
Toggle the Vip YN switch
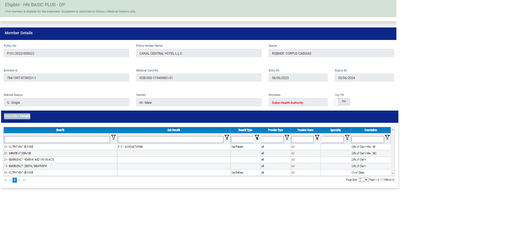[x=342, y=102]
